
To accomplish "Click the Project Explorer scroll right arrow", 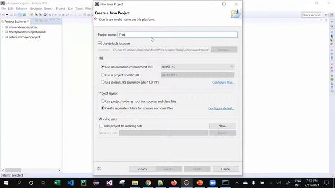I will [x=59, y=170].
